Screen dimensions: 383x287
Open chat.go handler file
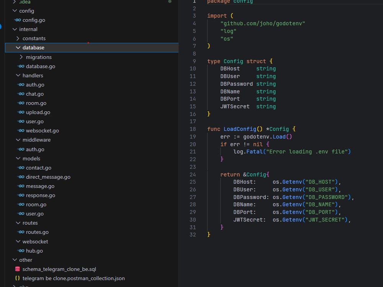35,94
